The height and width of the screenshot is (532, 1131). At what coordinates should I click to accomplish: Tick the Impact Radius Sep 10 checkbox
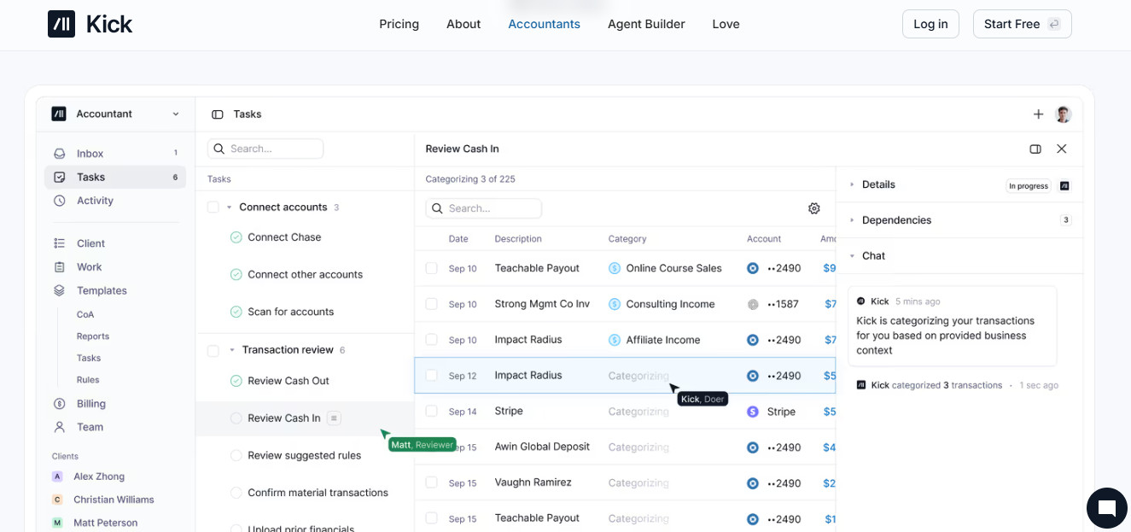point(431,340)
